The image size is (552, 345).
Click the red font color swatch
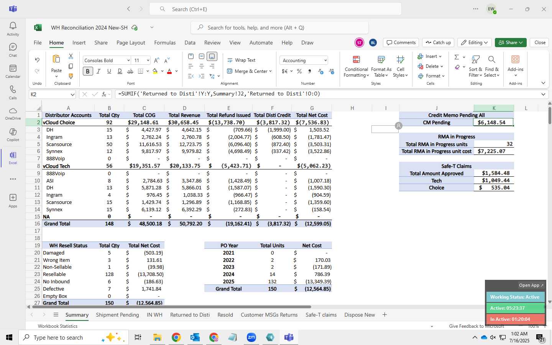tap(169, 71)
